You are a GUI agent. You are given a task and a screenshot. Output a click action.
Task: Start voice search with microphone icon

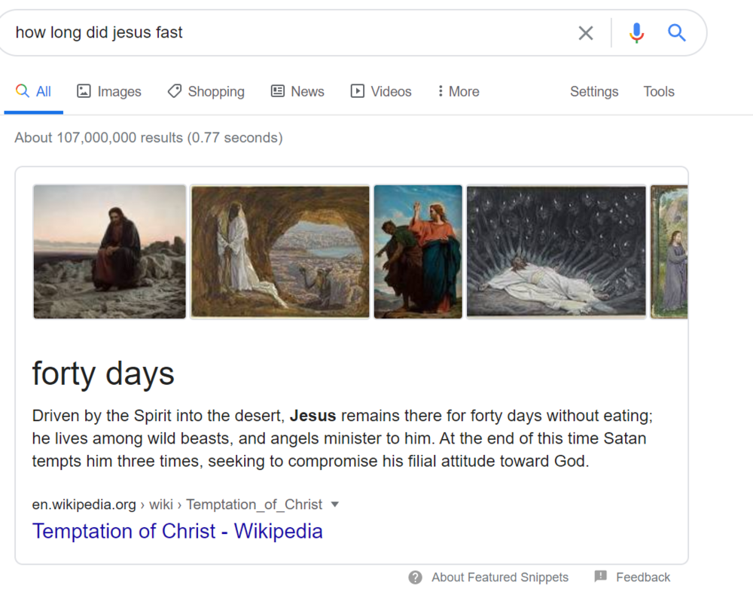pos(637,33)
